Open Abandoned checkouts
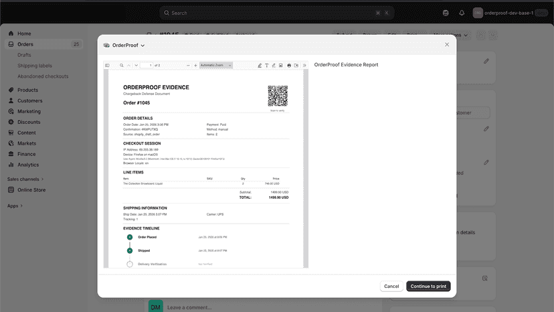Image resolution: width=554 pixels, height=312 pixels. 43,76
